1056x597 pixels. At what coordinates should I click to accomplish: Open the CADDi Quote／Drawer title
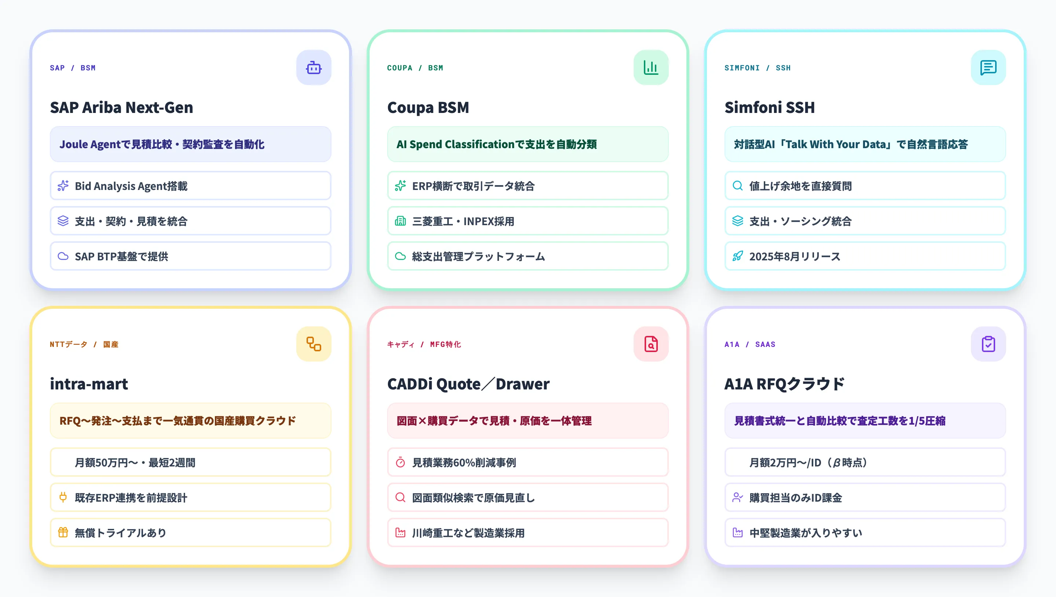coord(468,384)
